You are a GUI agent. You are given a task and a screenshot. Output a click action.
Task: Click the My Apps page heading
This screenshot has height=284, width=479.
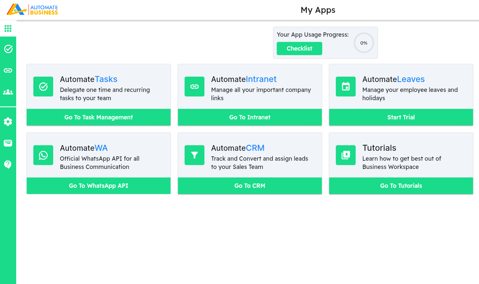pyautogui.click(x=318, y=10)
